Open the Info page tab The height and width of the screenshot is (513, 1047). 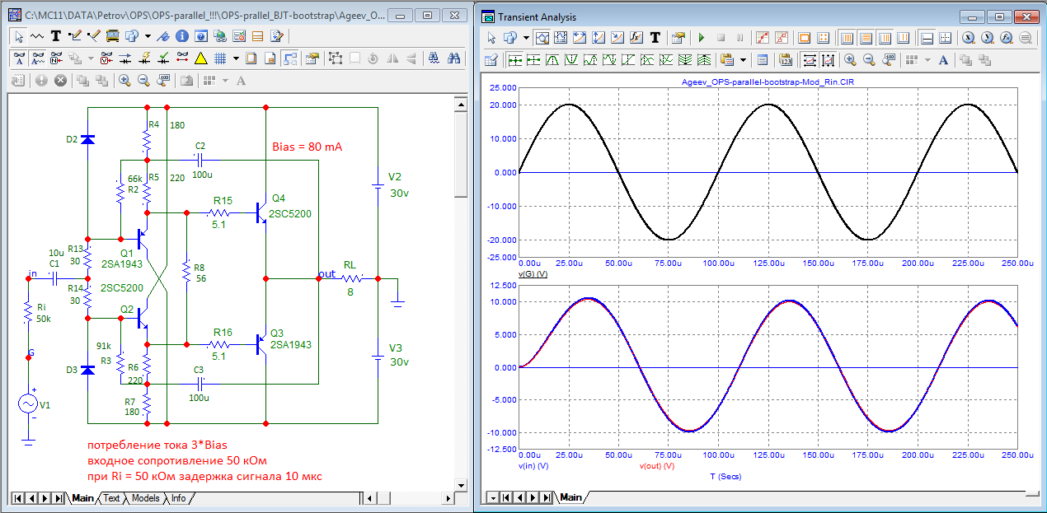[x=178, y=498]
